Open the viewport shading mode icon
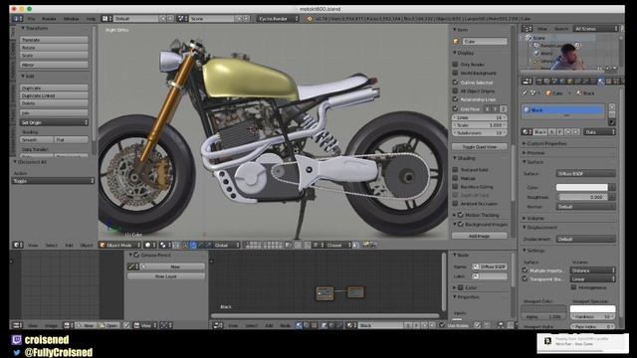Viewport: 637px width, 358px height. pyautogui.click(x=149, y=245)
